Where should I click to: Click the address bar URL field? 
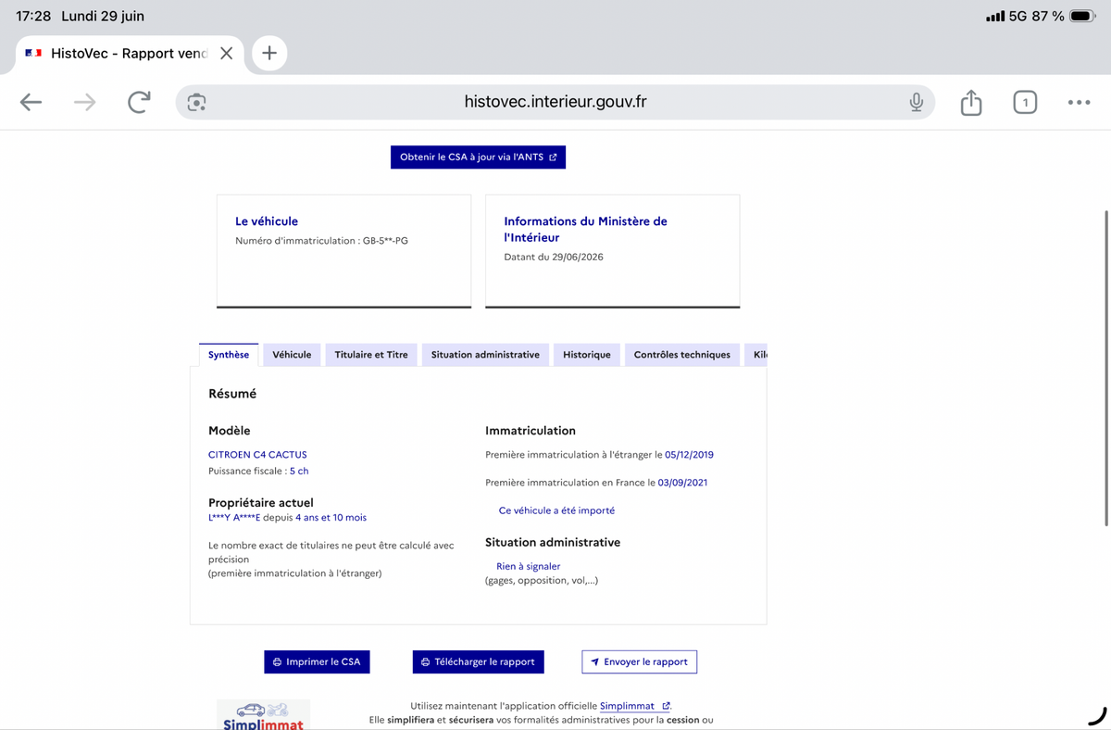pos(555,102)
